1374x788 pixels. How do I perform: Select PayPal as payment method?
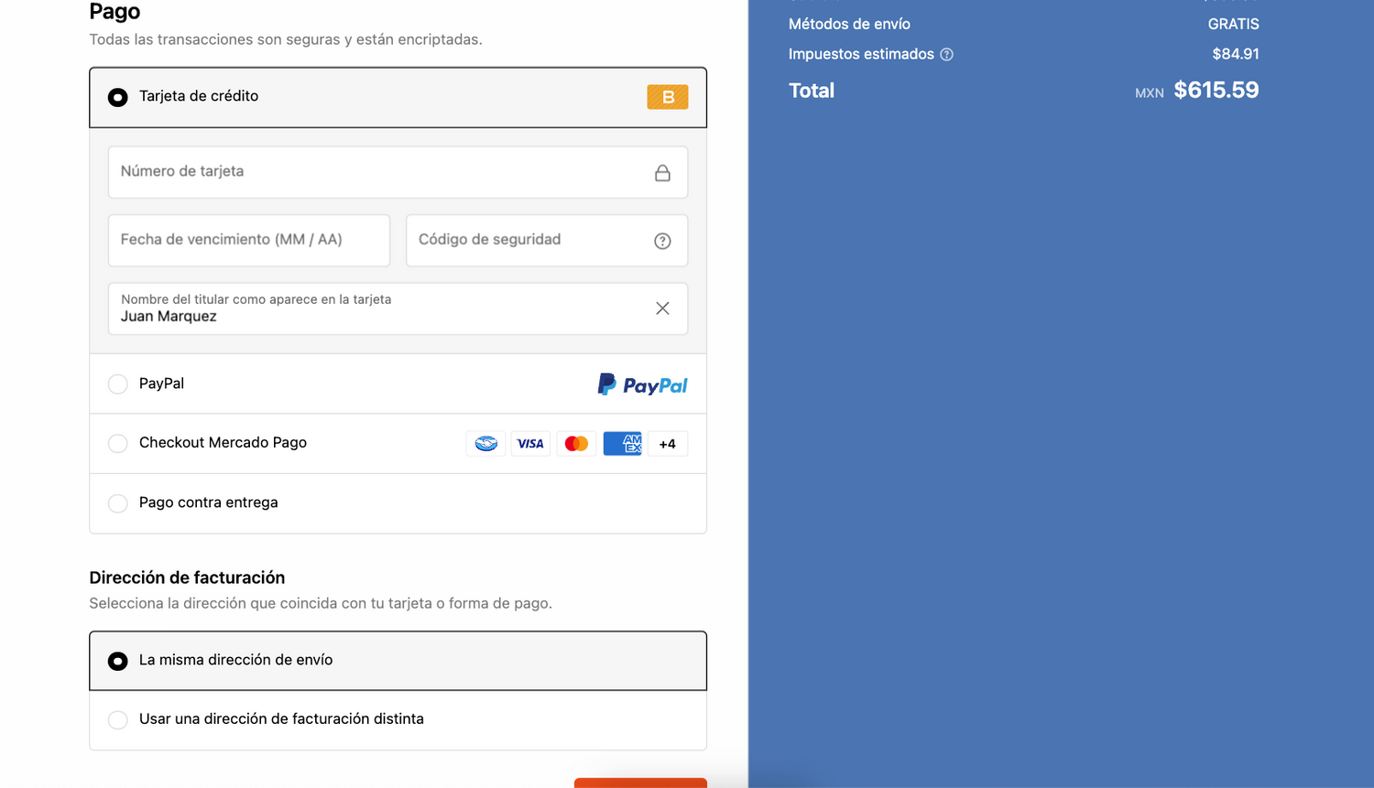pyautogui.click(x=118, y=384)
